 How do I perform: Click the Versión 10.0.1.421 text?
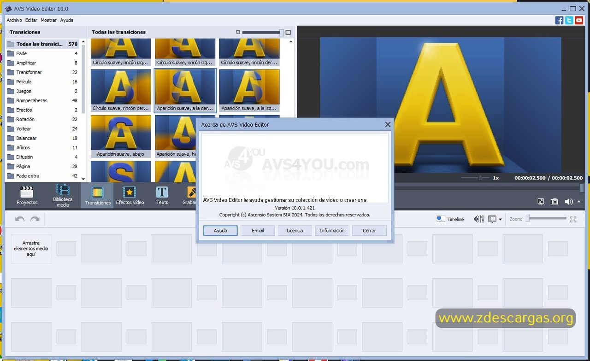(295, 208)
